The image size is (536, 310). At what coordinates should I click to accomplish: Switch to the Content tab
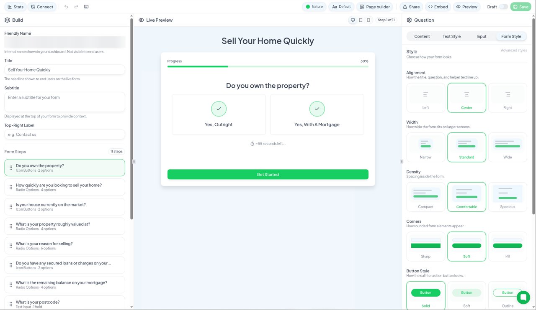point(422,36)
